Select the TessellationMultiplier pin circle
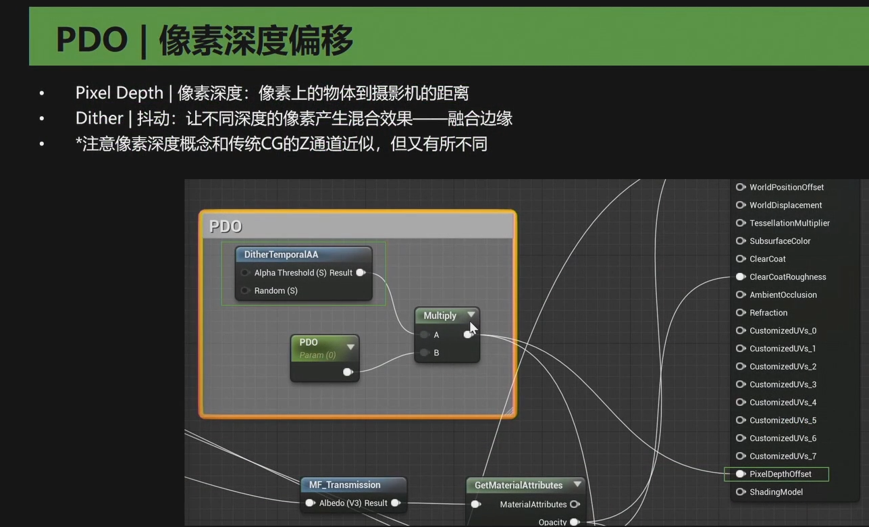 tap(741, 223)
